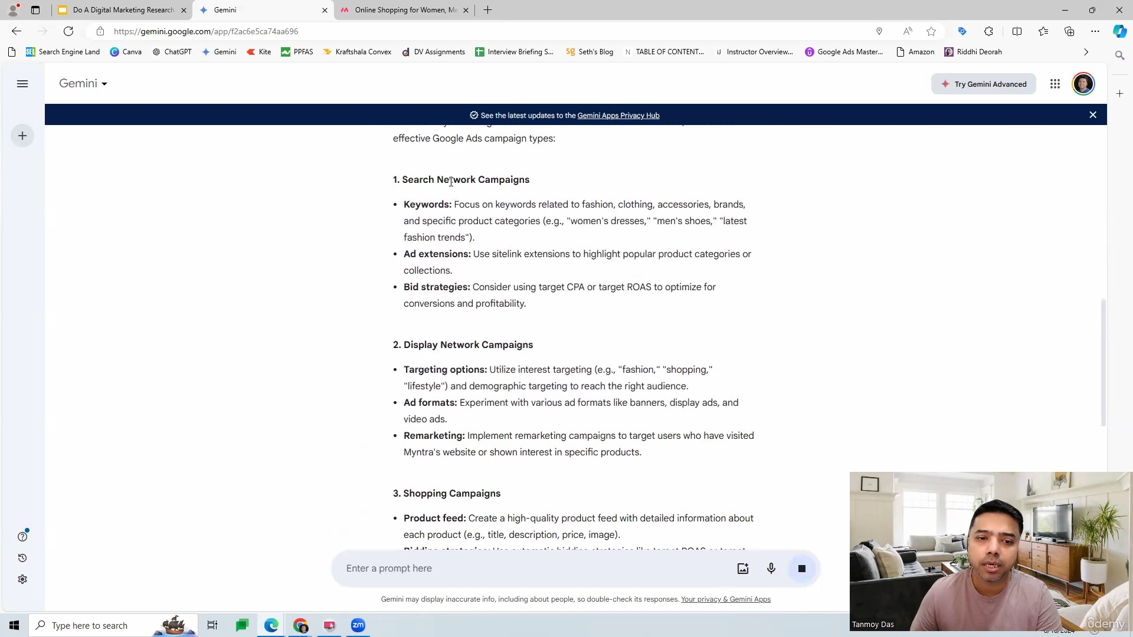The height and width of the screenshot is (637, 1133).
Task: Open the Activity history icon in sidebar
Action: (x=22, y=558)
